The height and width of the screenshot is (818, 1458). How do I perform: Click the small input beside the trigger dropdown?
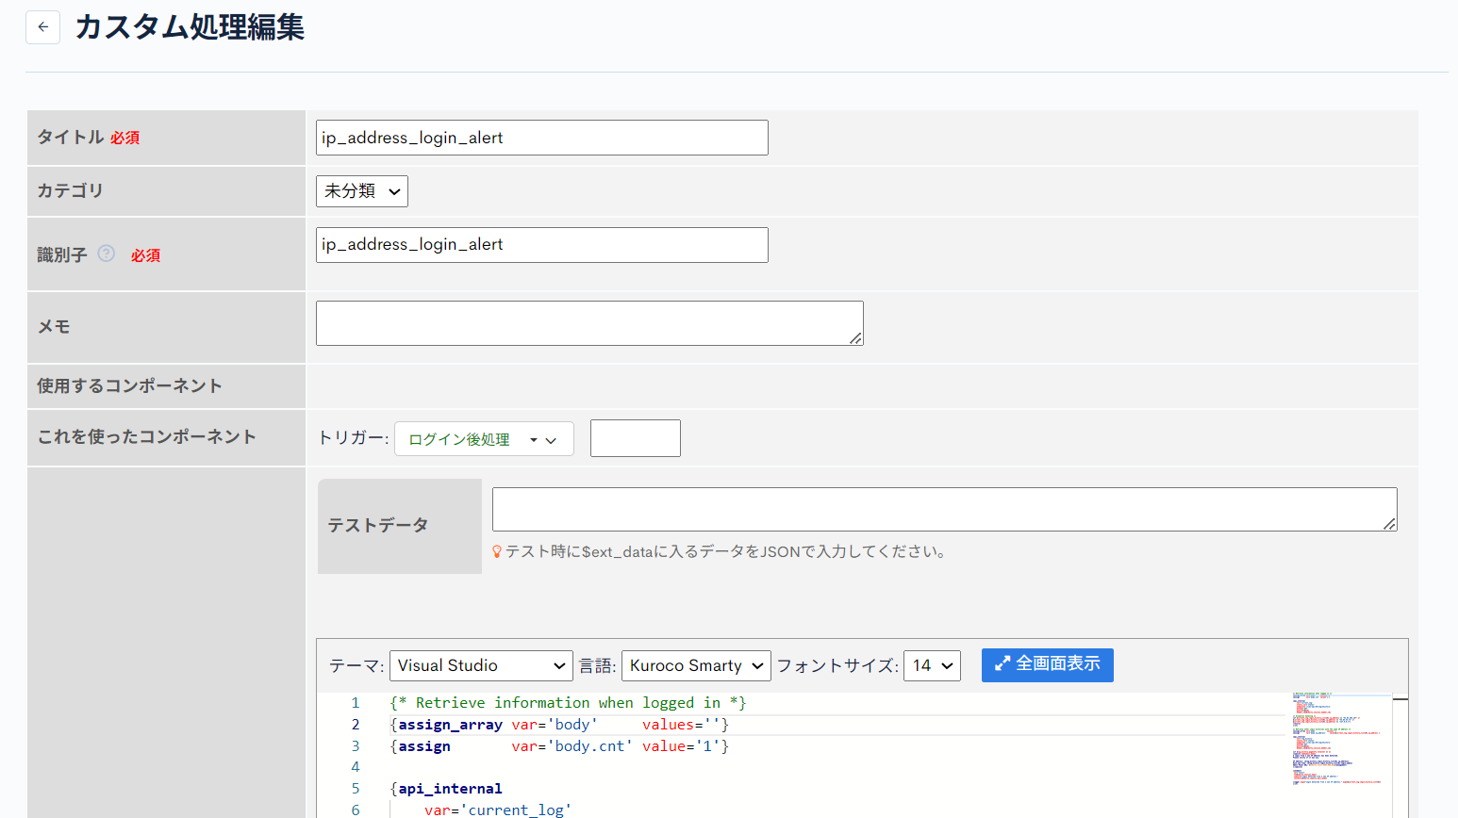pos(636,438)
